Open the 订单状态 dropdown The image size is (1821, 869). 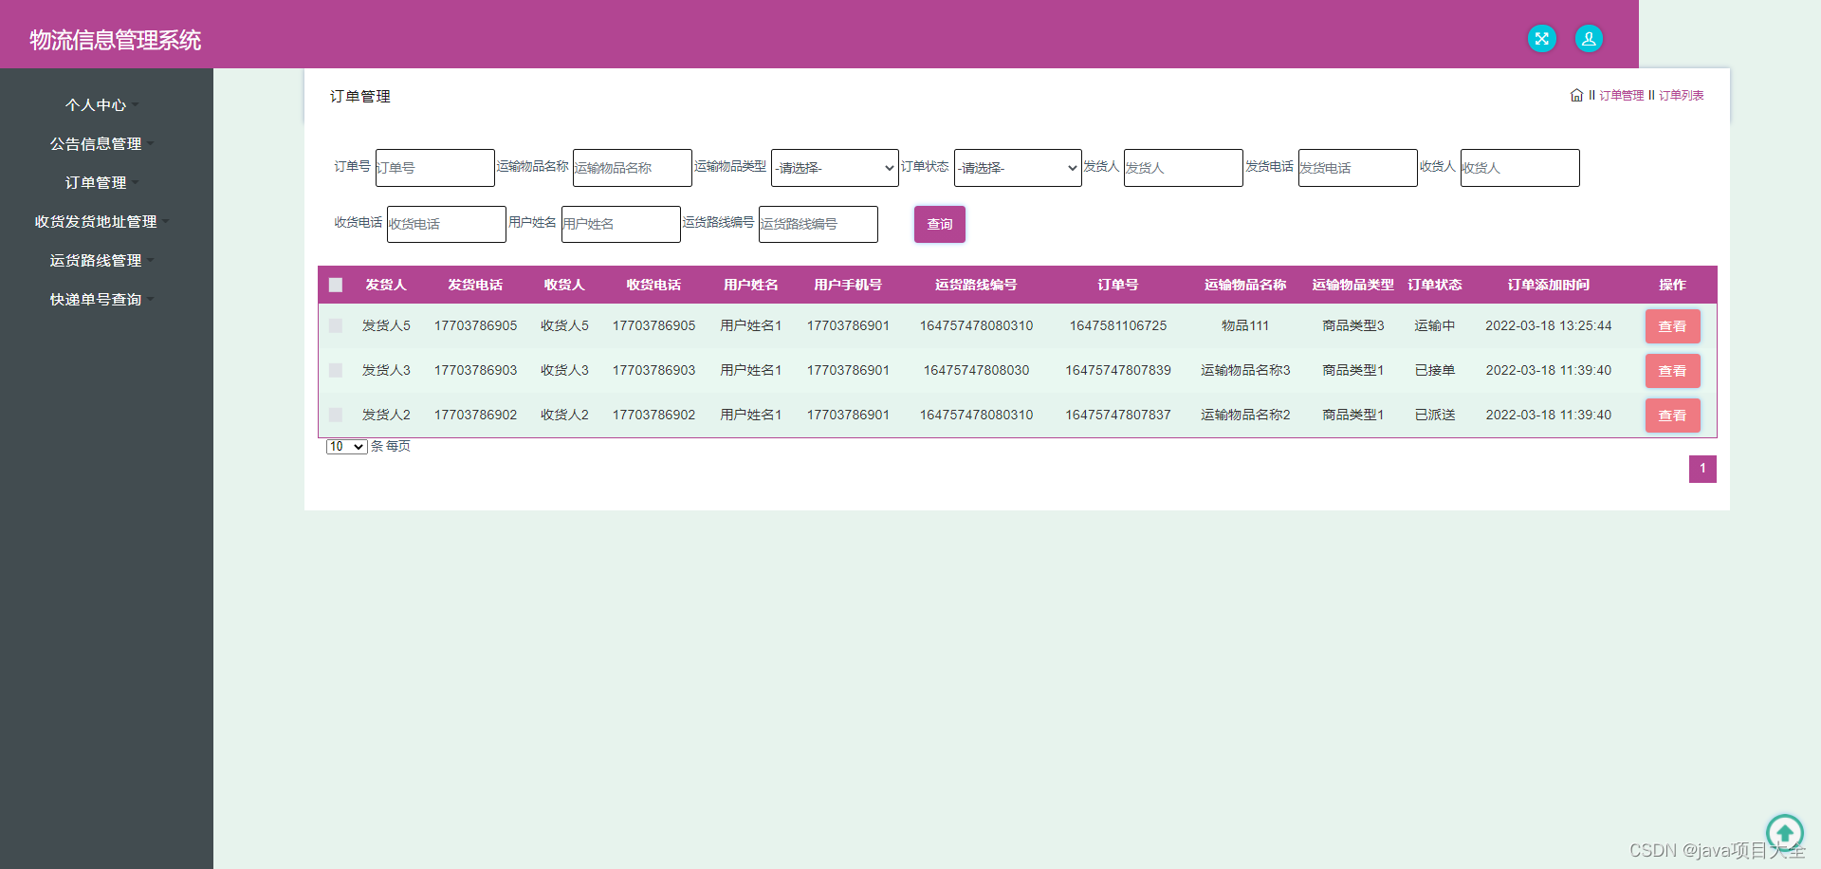(1018, 168)
